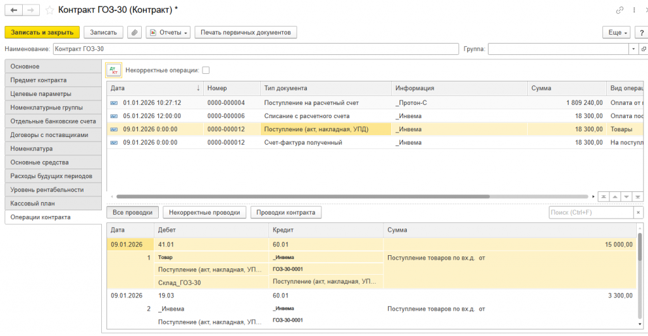Open Уровень рентабельности section

[53, 189]
